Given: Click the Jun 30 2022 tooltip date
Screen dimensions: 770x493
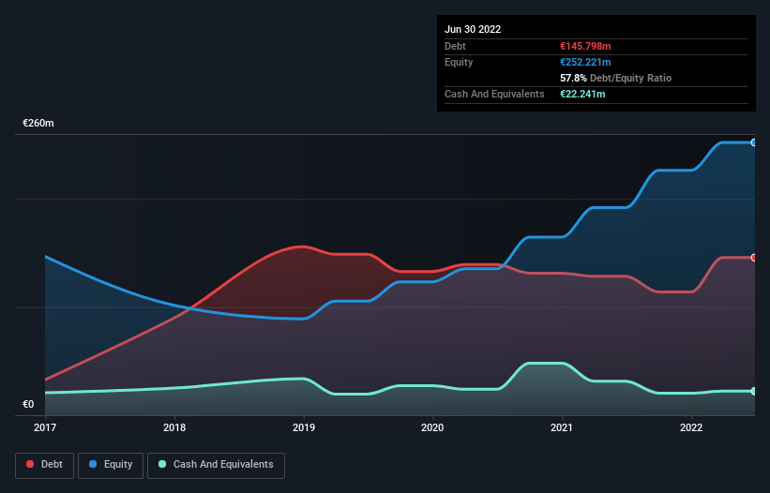Looking at the screenshot, I should point(473,29).
